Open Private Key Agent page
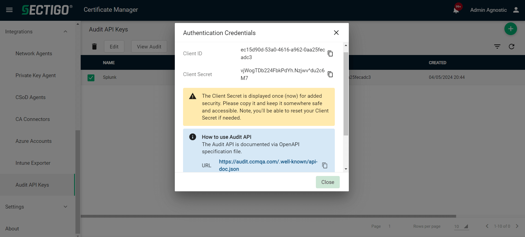The height and width of the screenshot is (237, 525). pos(36,75)
